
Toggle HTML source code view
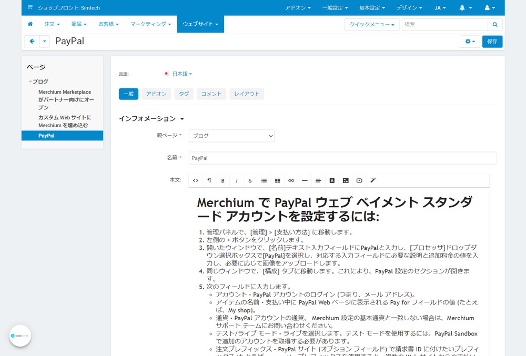[x=196, y=181]
